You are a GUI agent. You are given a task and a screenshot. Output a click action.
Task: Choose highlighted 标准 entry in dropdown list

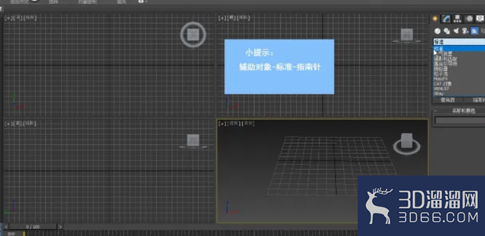point(459,48)
